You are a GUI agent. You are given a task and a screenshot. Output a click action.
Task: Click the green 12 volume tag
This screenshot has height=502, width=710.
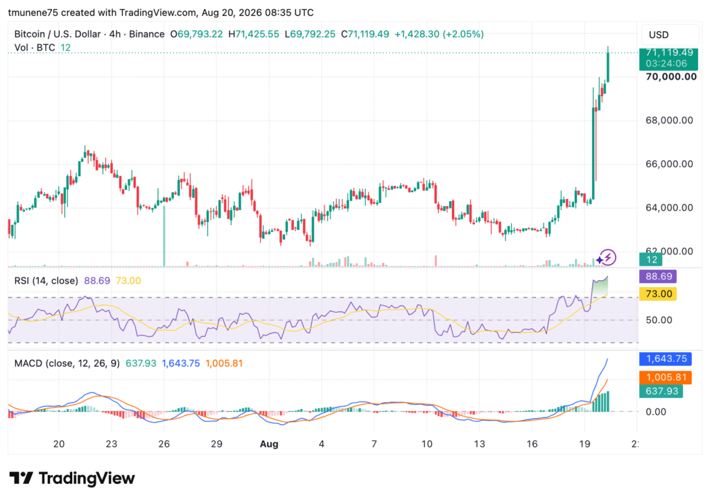[x=650, y=259]
